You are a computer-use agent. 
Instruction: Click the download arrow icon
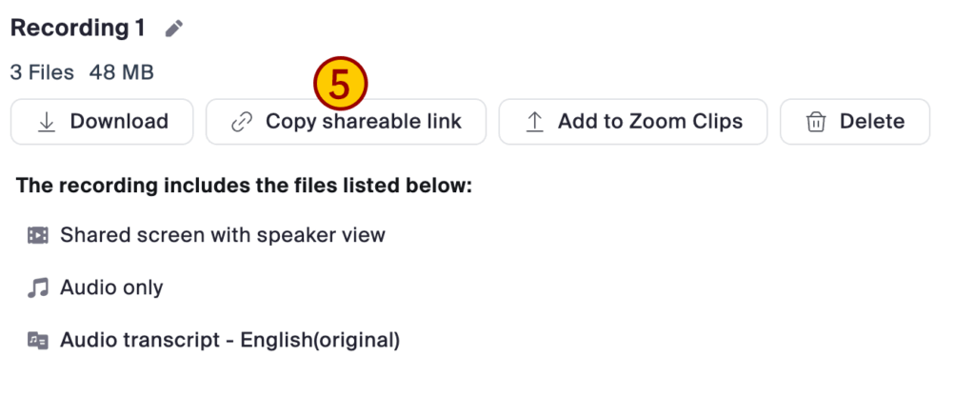pyautogui.click(x=46, y=122)
